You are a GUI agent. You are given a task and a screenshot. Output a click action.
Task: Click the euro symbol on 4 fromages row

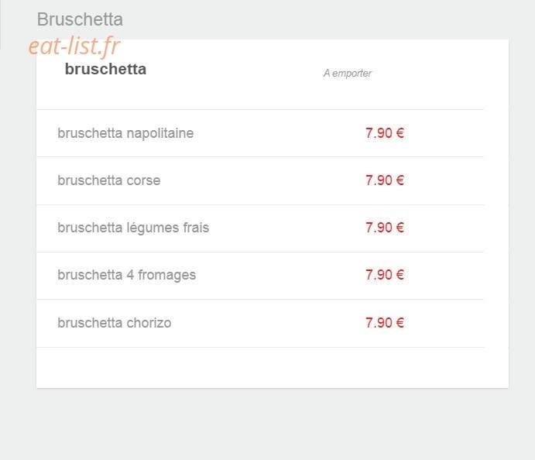400,275
